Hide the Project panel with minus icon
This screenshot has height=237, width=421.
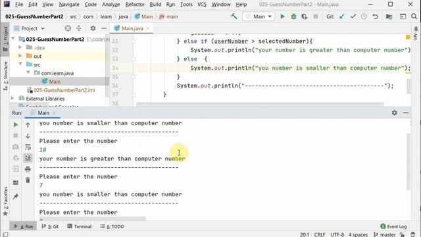pyautogui.click(x=104, y=28)
